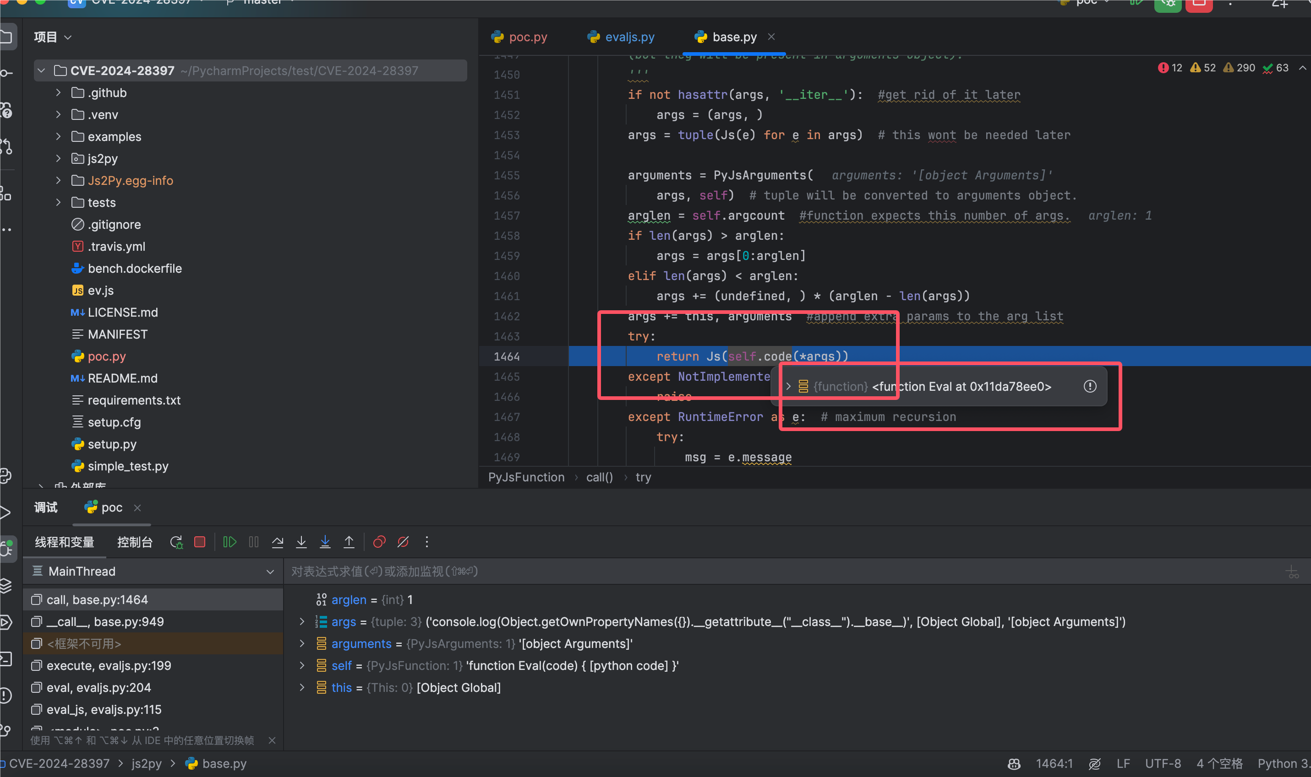Image resolution: width=1311 pixels, height=777 pixels.
Task: Stop the debugging session
Action: pos(200,542)
